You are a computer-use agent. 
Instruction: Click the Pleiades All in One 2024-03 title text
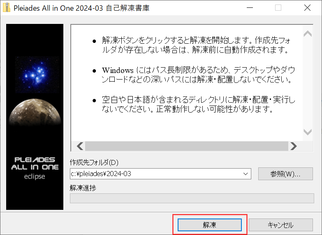click(x=81, y=8)
